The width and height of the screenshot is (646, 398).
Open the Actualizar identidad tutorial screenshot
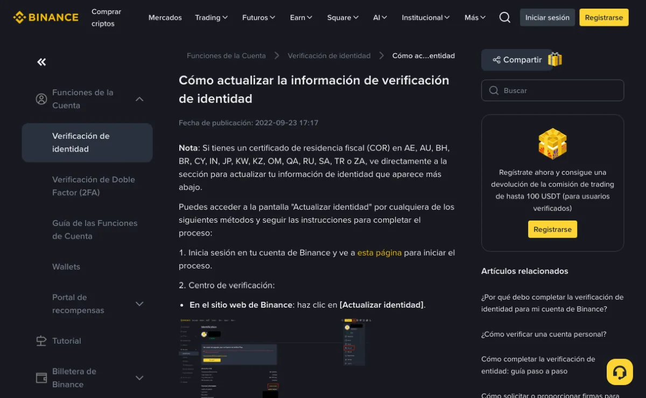click(276, 358)
